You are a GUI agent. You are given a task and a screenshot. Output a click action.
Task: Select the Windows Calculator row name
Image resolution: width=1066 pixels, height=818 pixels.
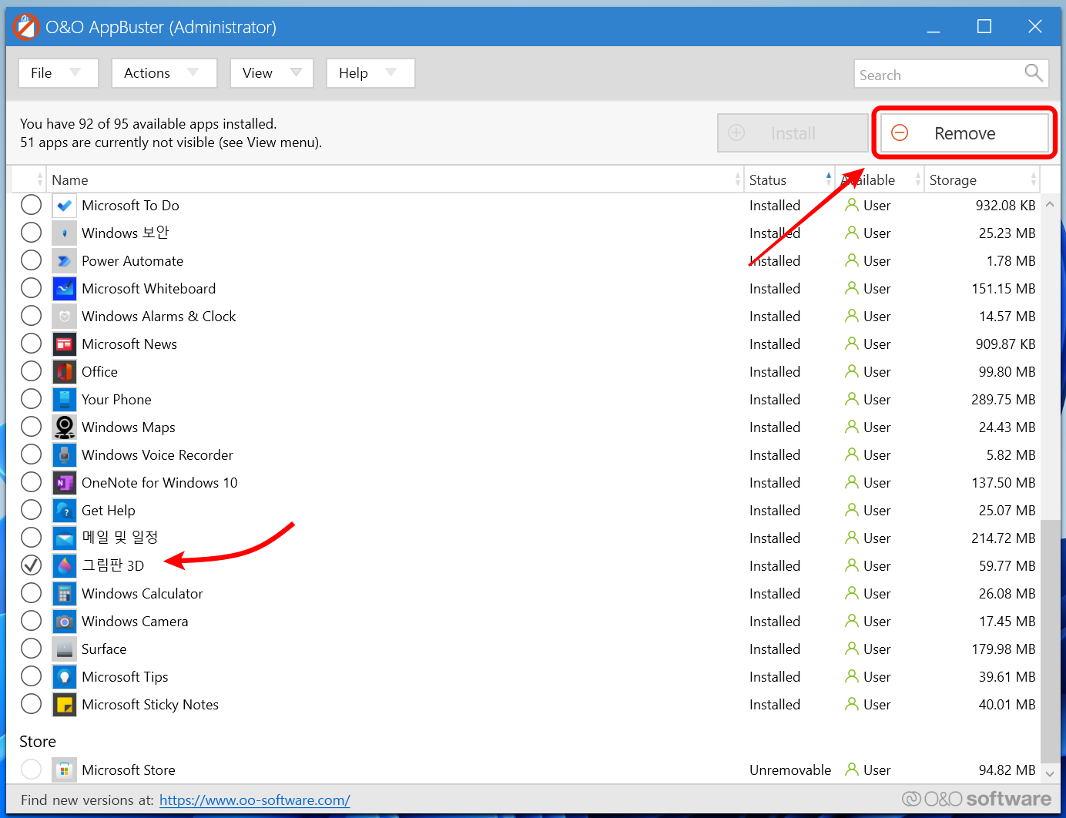(x=142, y=594)
